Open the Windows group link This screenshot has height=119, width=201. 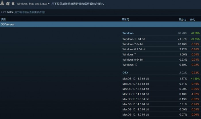(x=128, y=33)
